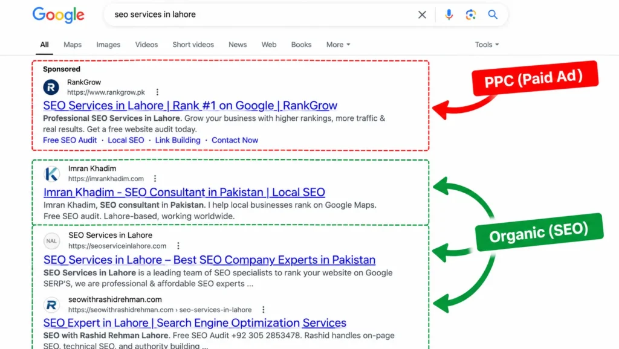Open Google Lens image search icon

click(470, 14)
